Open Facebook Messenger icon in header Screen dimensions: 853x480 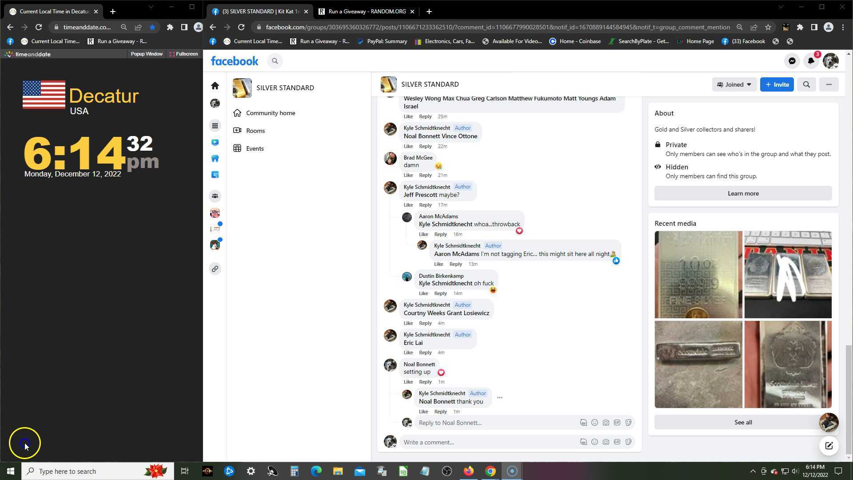coord(792,61)
